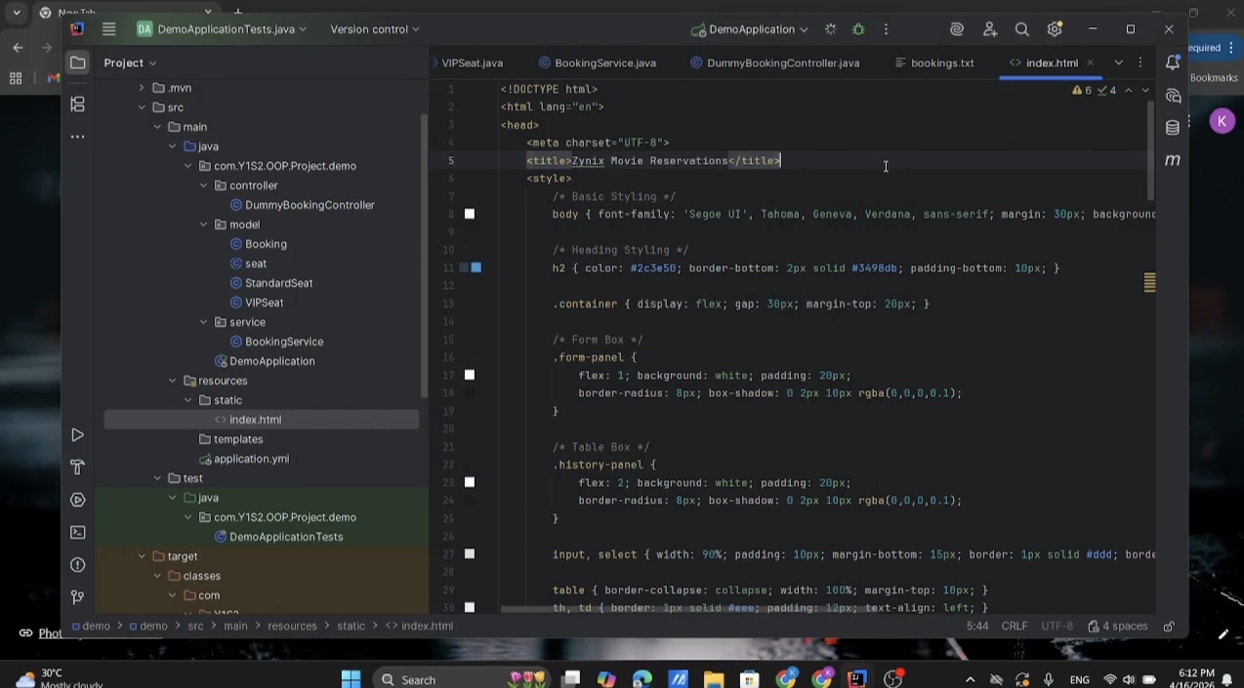Image resolution: width=1244 pixels, height=688 pixels.
Task: Select DummyBookingController in the project tree
Action: [310, 205]
